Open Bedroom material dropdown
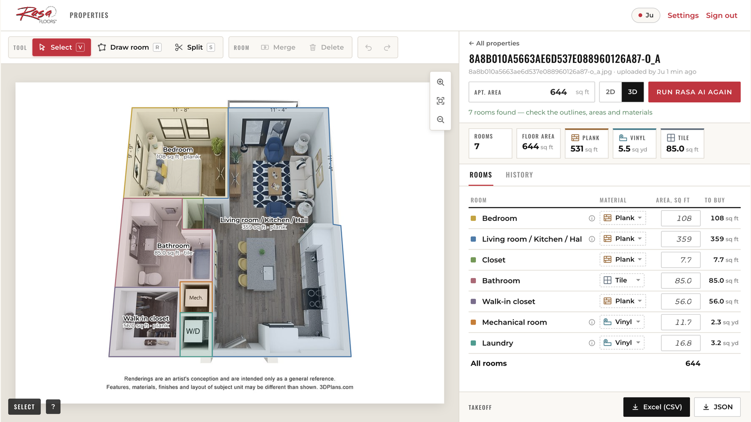751x422 pixels. pyautogui.click(x=622, y=218)
